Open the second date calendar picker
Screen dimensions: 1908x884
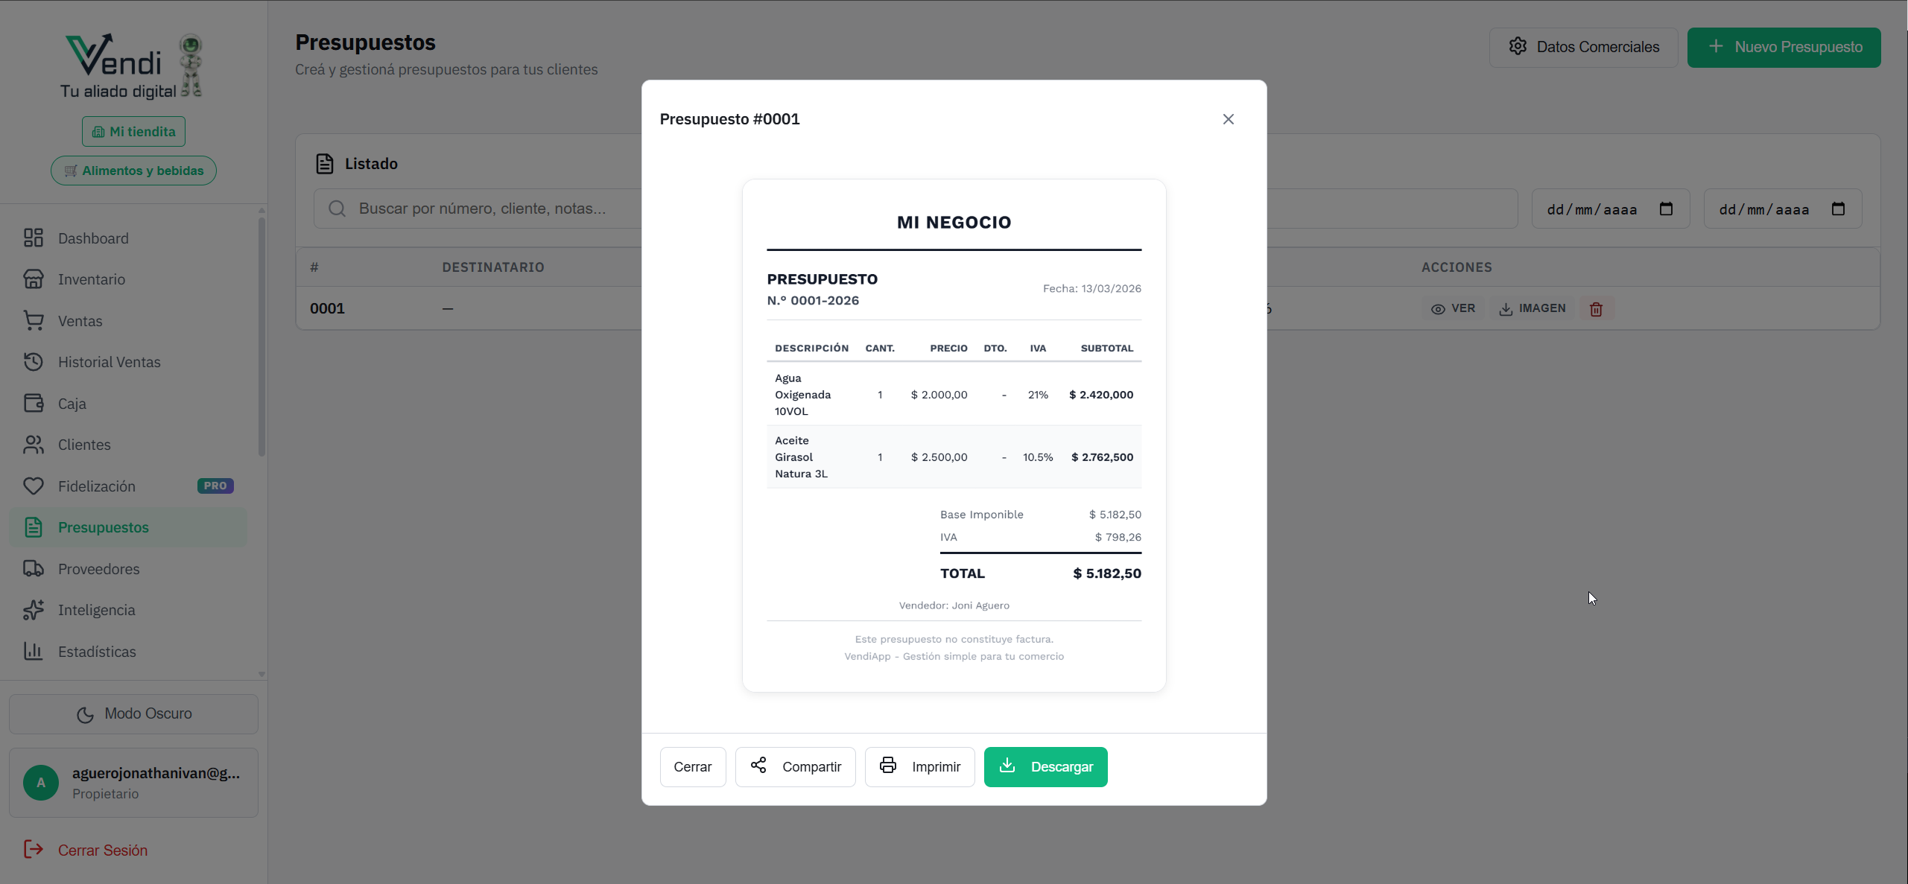click(x=1838, y=209)
